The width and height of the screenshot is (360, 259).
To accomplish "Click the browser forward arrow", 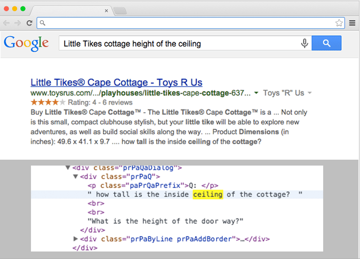I will point(18,23).
